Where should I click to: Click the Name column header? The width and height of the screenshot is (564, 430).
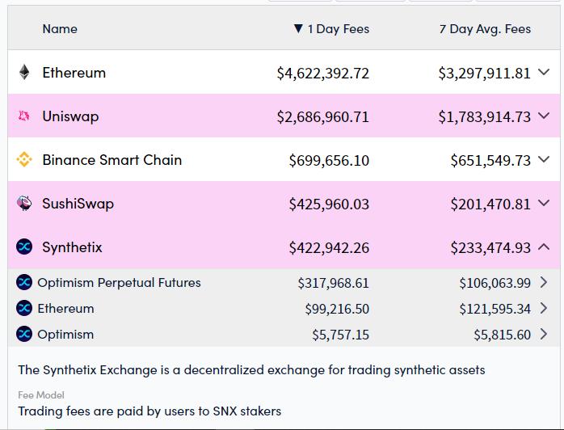click(x=60, y=29)
